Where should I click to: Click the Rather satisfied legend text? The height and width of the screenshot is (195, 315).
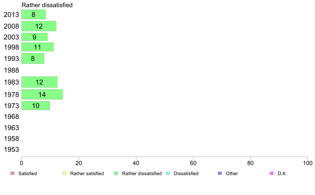click(87, 174)
